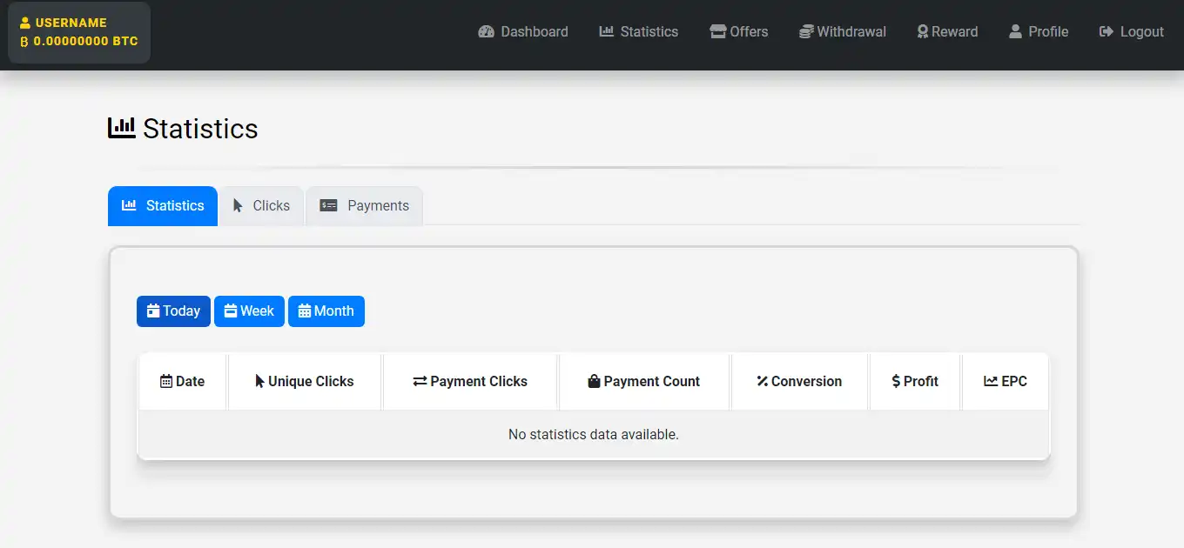This screenshot has width=1184, height=548.
Task: Click the Dashboard gauge icon in navbar
Action: (x=486, y=32)
